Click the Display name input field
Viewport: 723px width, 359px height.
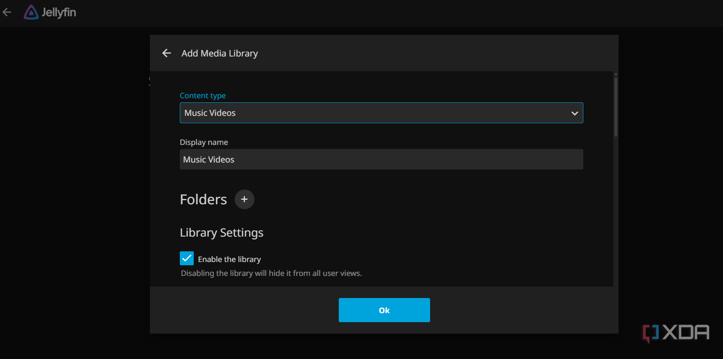tap(381, 159)
